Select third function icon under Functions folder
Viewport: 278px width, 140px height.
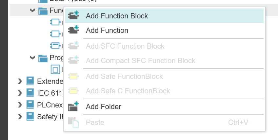point(55,46)
